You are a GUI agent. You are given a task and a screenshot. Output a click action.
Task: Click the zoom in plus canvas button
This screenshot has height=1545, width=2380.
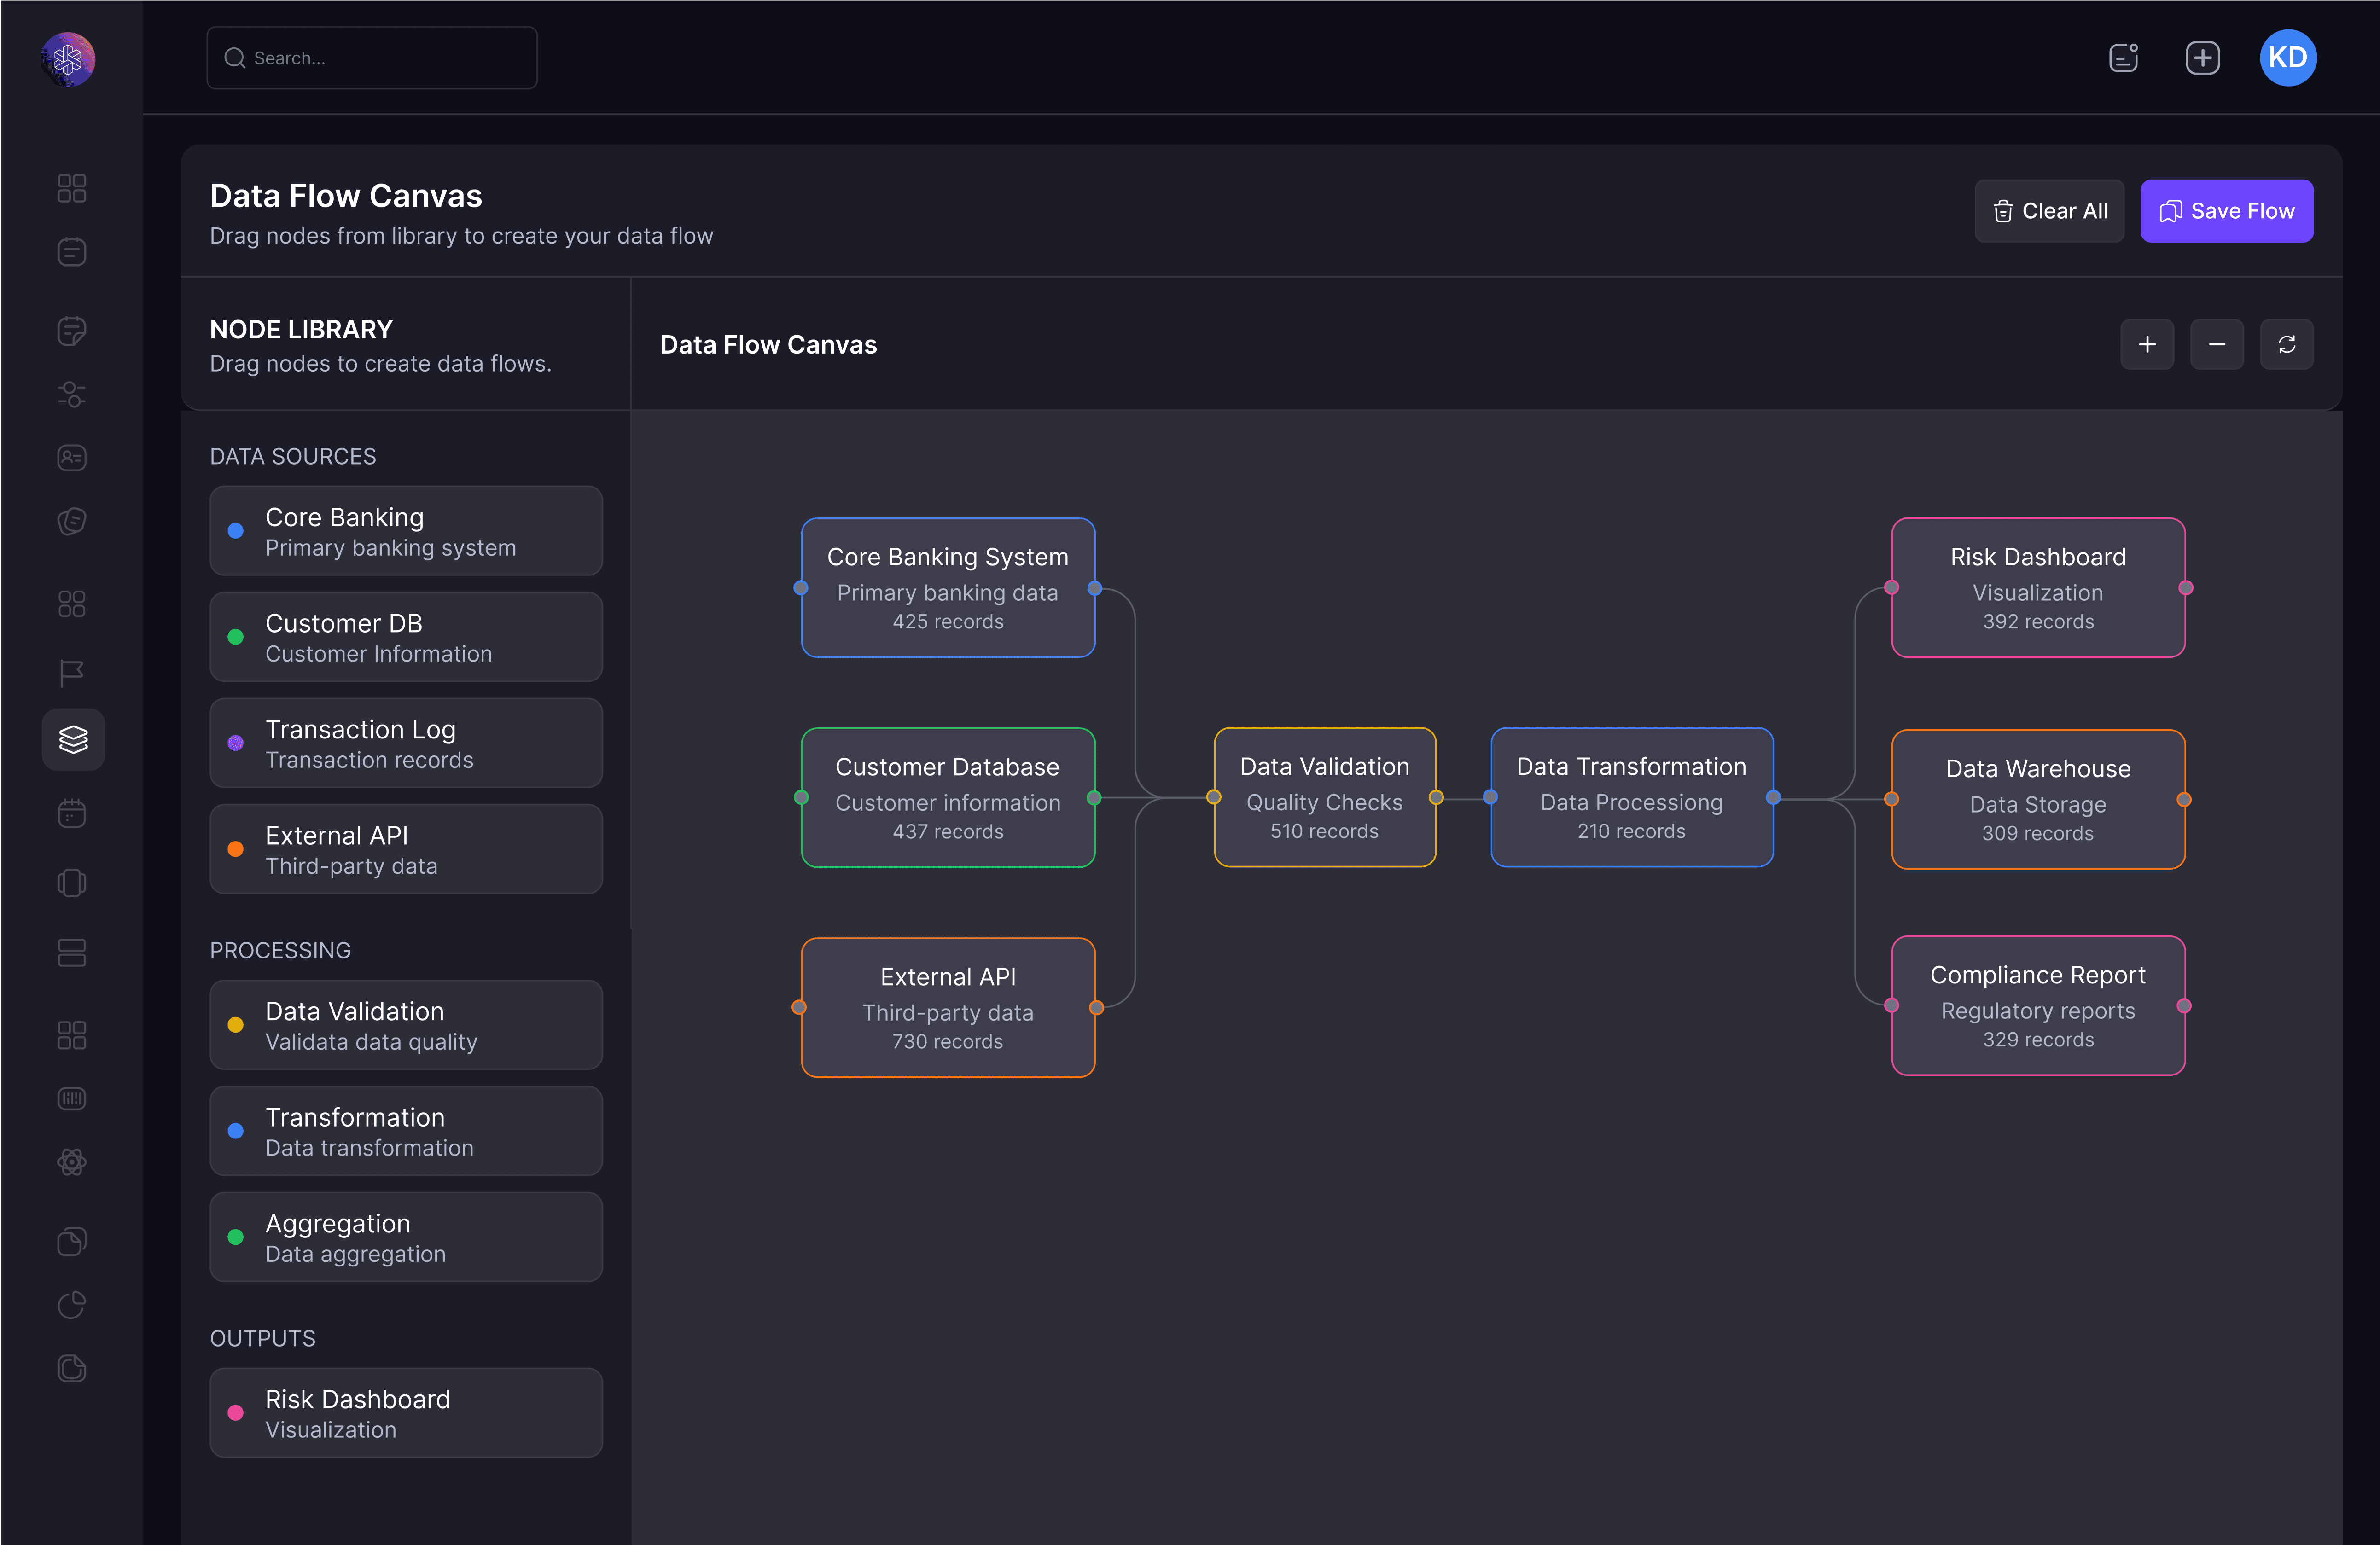tap(2146, 345)
